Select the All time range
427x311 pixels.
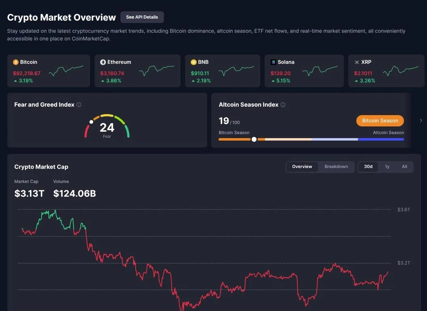pos(404,166)
